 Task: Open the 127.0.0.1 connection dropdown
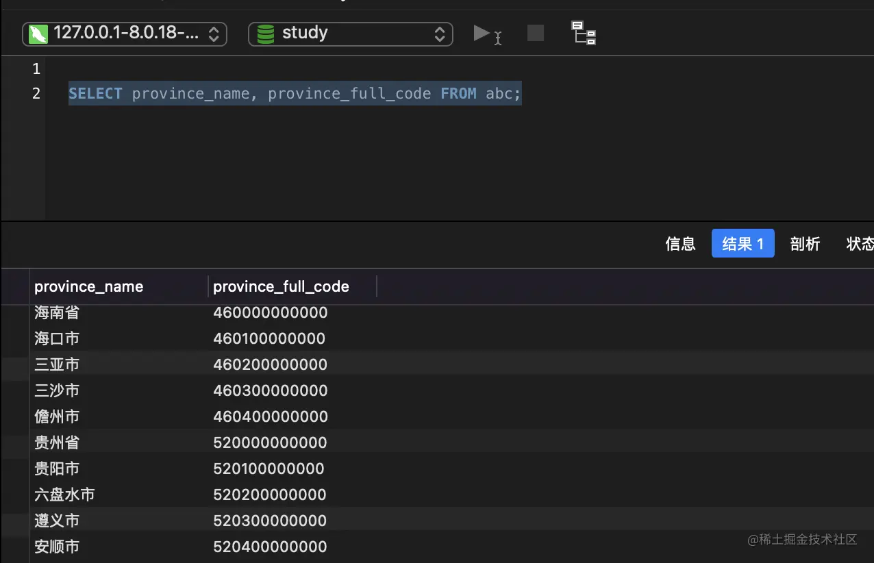125,34
